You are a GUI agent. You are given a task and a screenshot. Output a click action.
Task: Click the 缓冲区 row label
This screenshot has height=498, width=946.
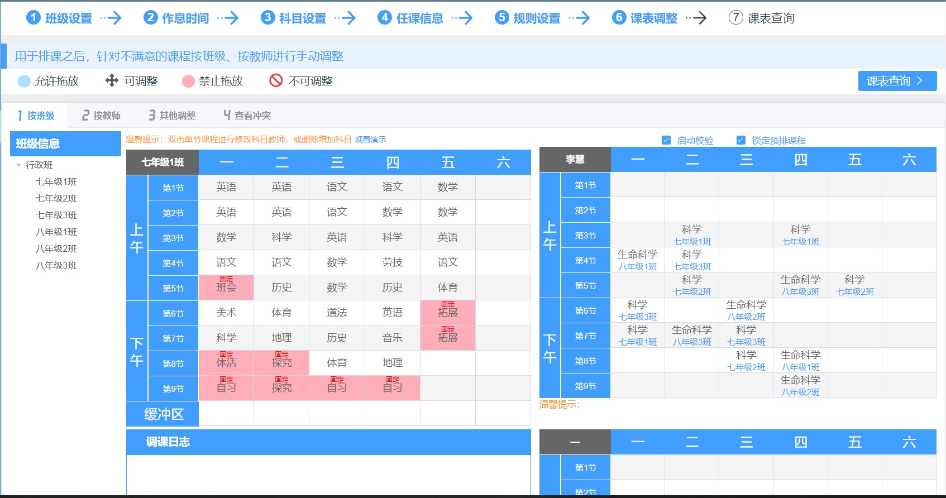point(163,414)
